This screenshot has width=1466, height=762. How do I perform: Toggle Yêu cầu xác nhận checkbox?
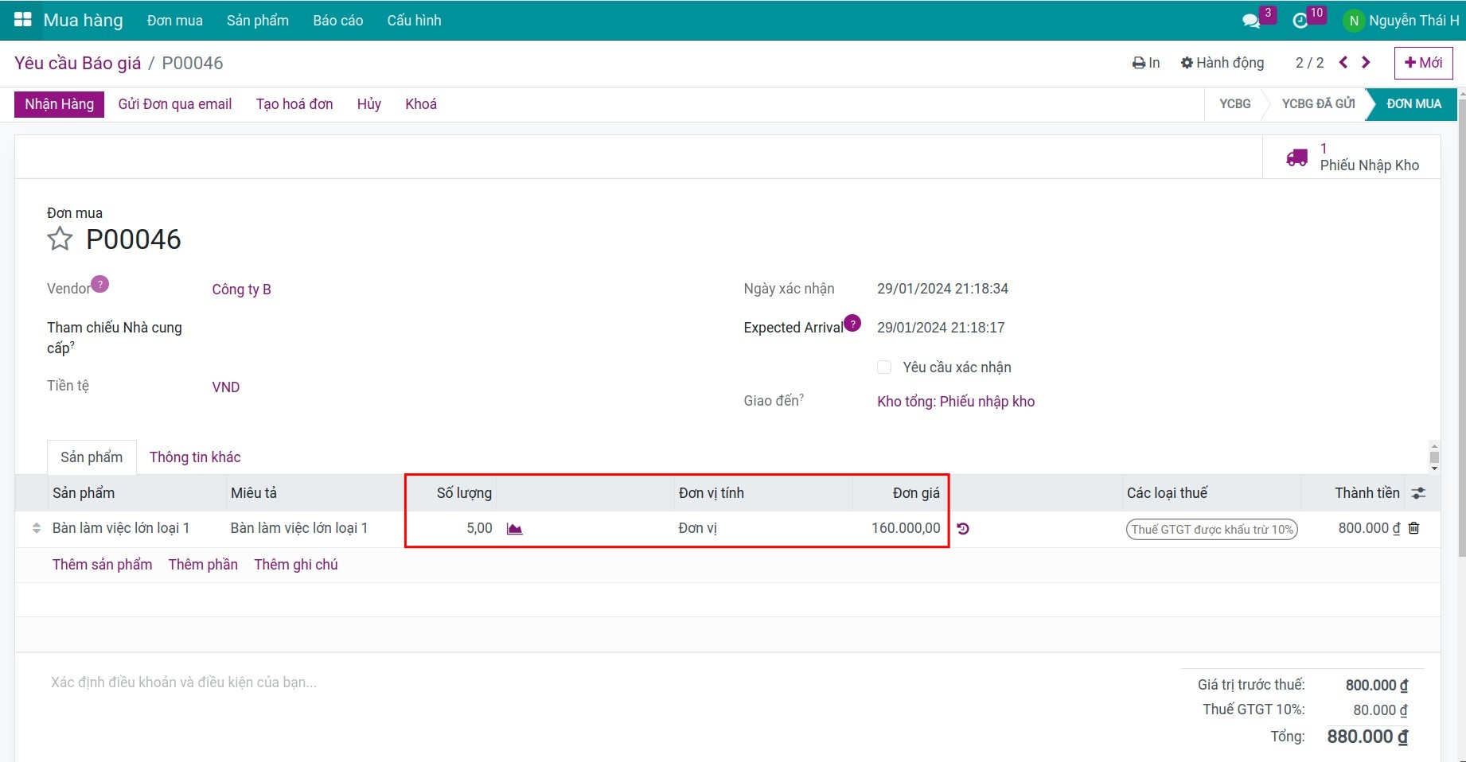[884, 367]
